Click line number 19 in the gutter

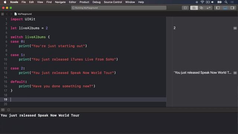click(6, 99)
